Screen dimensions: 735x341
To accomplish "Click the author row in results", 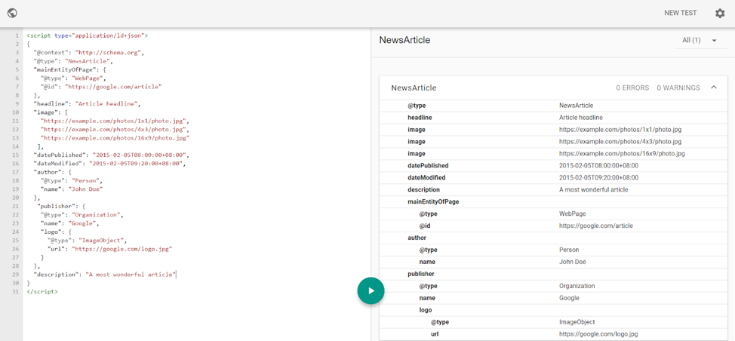I will [x=553, y=238].
